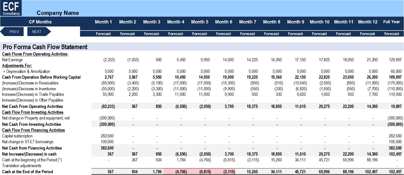Click Full Year net increase value 102,497
This screenshot has width=404, height=175.
coord(395,154)
